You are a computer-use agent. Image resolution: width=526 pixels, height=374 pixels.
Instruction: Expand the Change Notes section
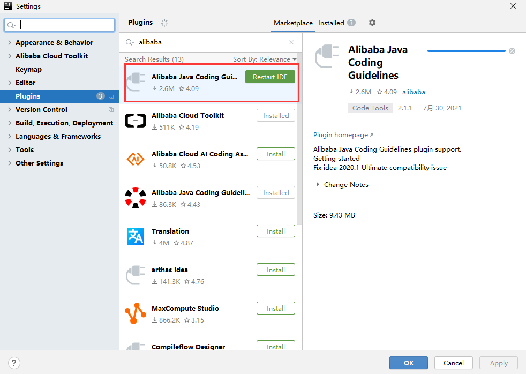pyautogui.click(x=317, y=184)
